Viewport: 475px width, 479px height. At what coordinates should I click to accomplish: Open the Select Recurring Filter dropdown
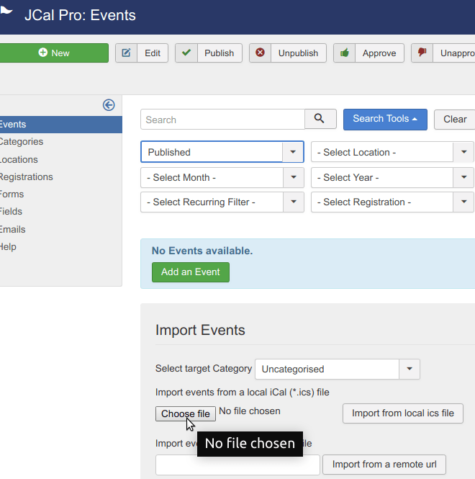[x=222, y=202]
